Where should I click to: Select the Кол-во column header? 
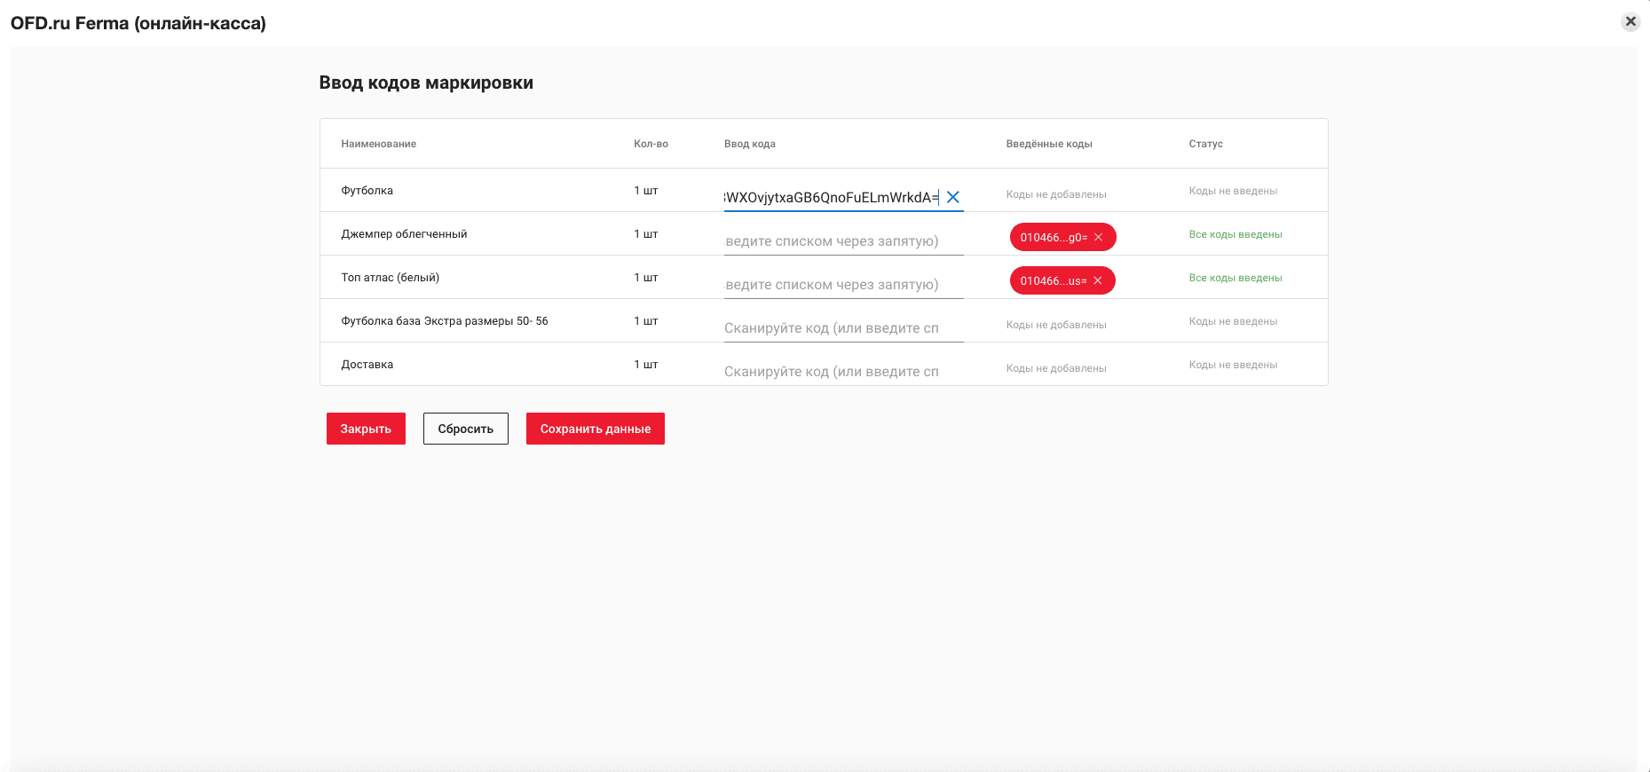(651, 144)
